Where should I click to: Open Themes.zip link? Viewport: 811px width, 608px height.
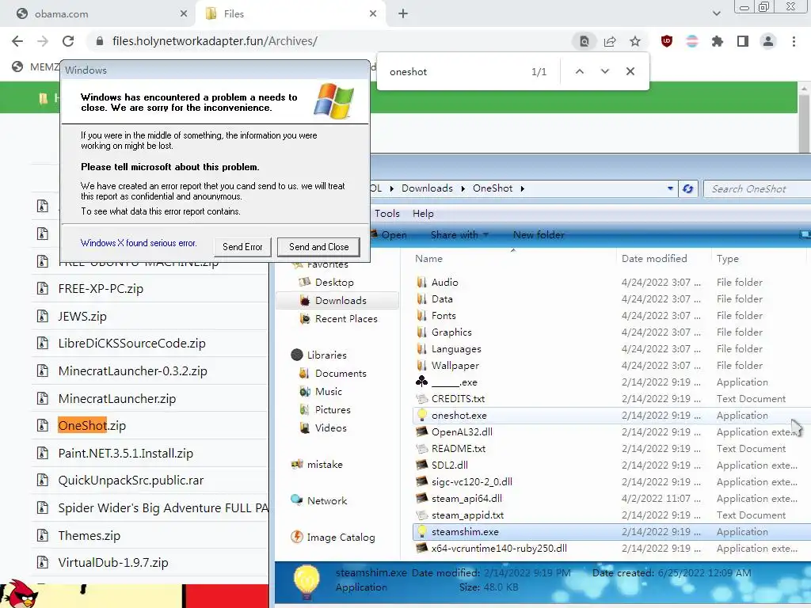point(89,536)
